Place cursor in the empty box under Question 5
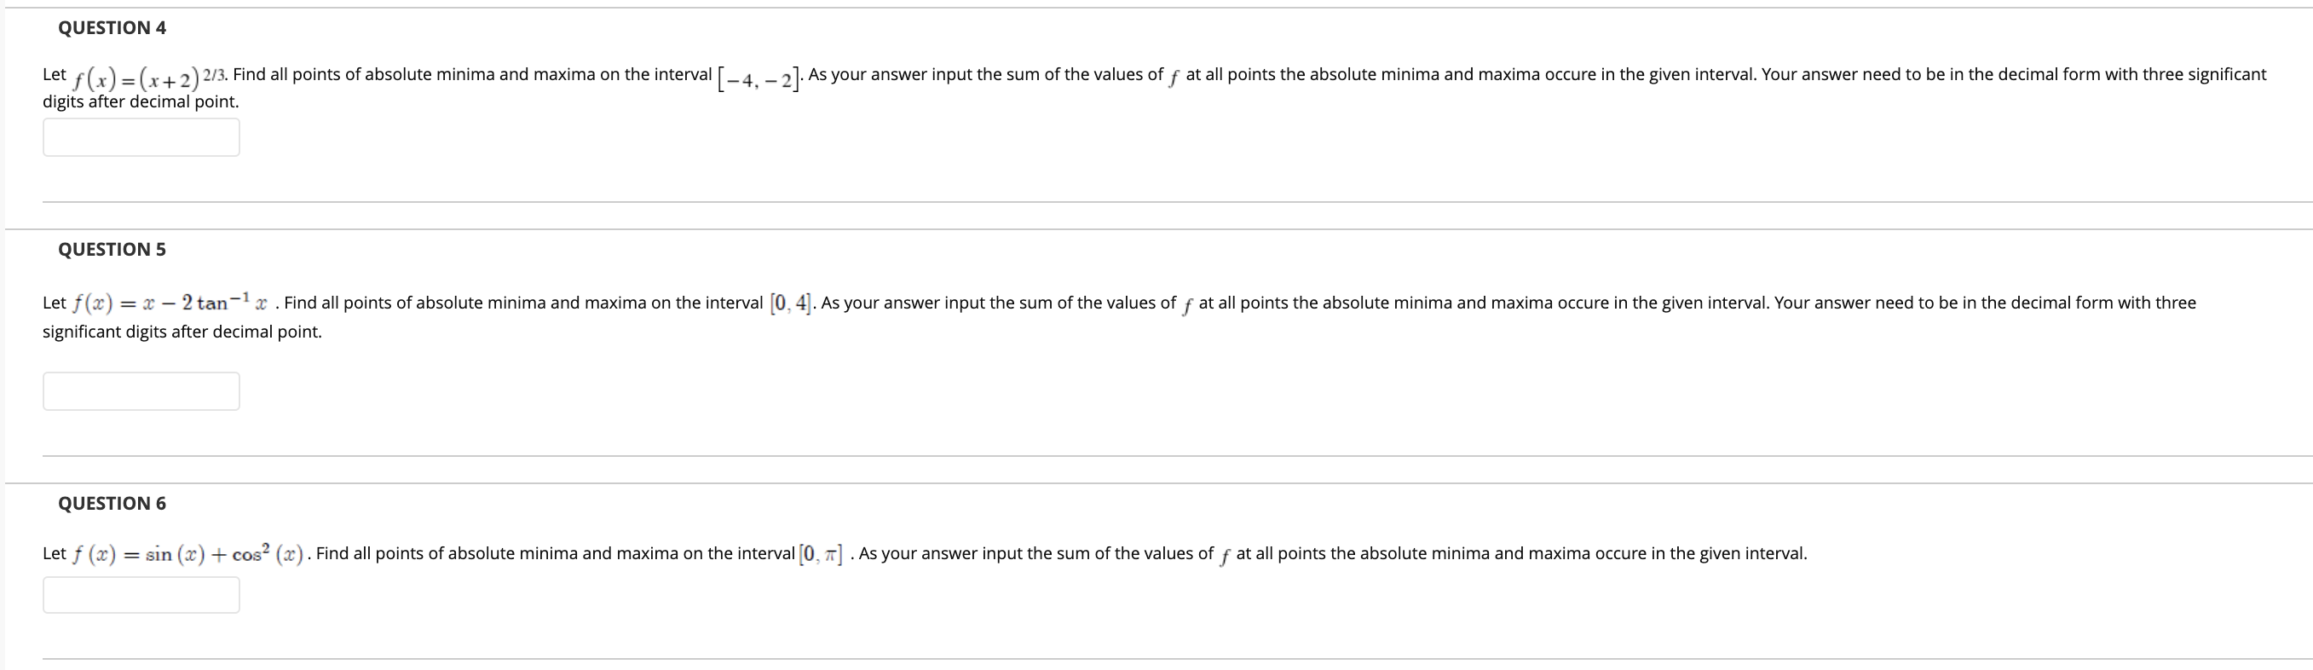Image resolution: width=2313 pixels, height=670 pixels. [141, 390]
